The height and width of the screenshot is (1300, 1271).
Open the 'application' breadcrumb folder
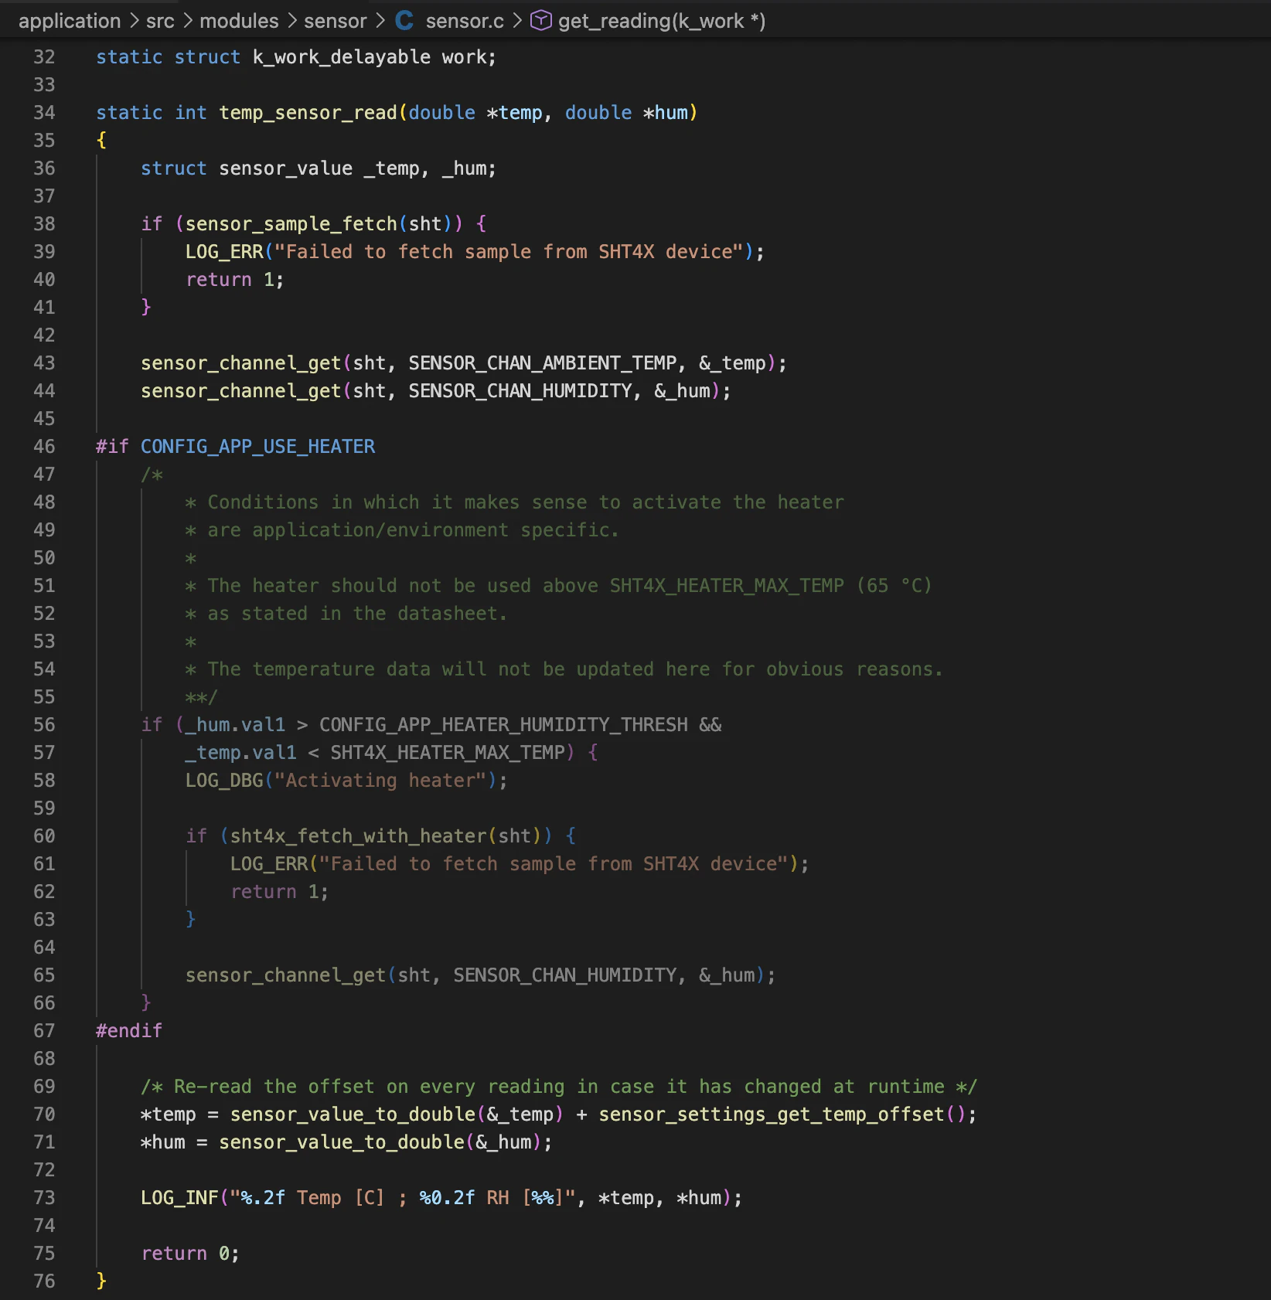point(70,21)
